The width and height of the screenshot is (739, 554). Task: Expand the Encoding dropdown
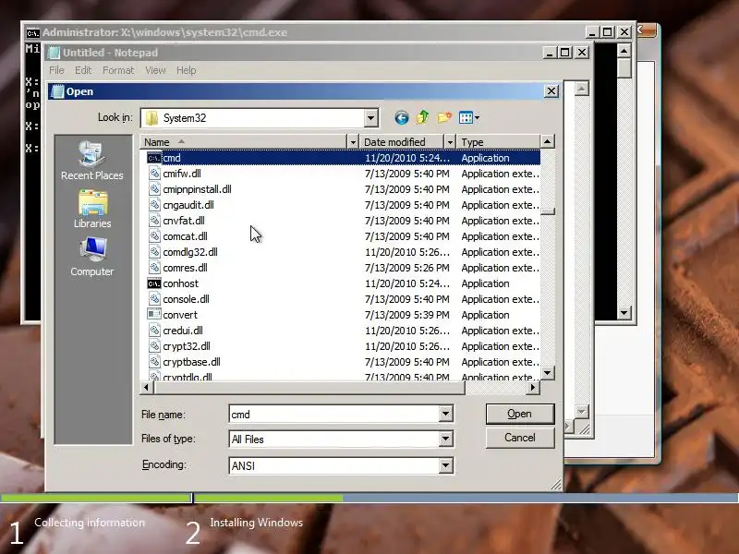(x=445, y=465)
